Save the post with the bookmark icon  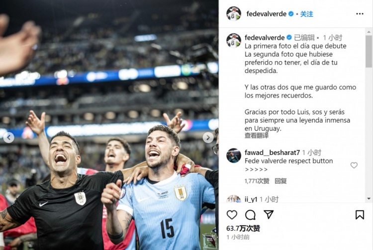point(360,215)
